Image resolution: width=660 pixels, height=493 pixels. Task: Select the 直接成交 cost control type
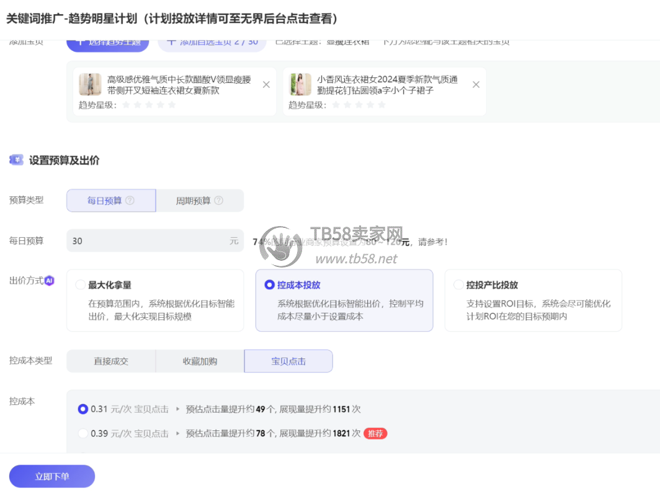(111, 361)
